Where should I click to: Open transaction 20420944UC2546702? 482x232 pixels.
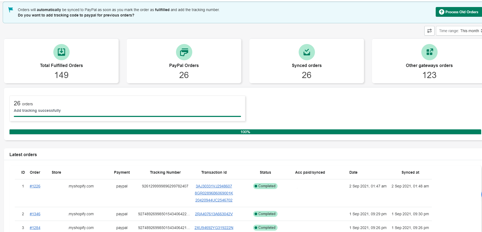click(214, 200)
